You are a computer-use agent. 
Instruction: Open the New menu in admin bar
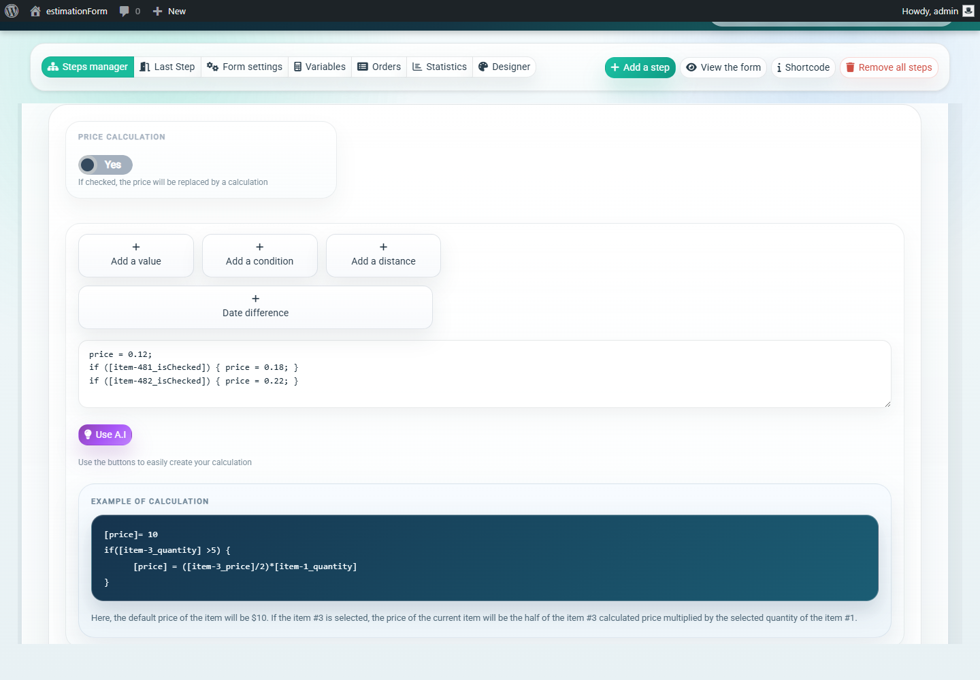[169, 11]
